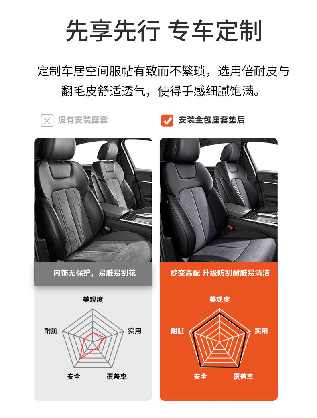Click the 没有安装座套 label
The width and height of the screenshot is (317, 418).
tap(83, 120)
